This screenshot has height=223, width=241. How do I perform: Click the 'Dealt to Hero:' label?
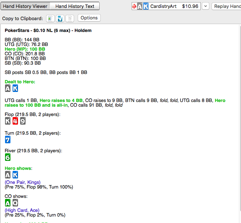(20, 82)
